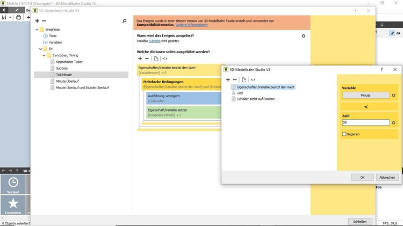403x226 pixels.
Task: Click copy icon in condition dialog toolbar
Action: [244, 79]
